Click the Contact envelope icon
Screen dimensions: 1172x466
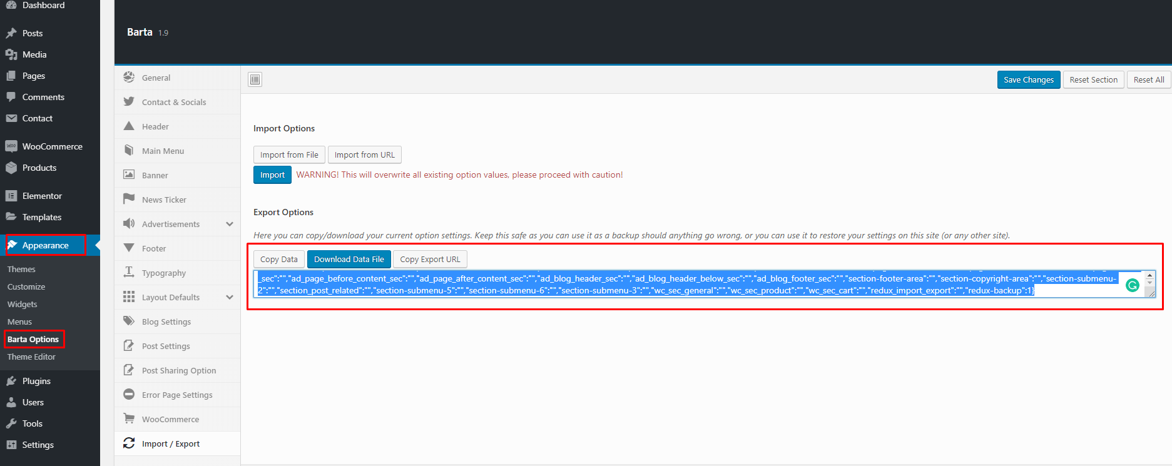click(11, 118)
